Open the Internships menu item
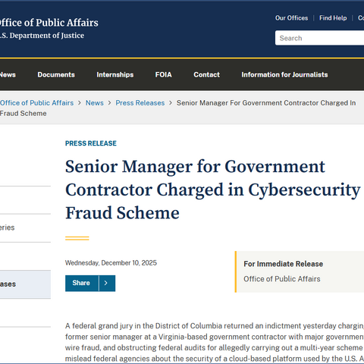Viewport: 364px width, 364px height. point(115,74)
